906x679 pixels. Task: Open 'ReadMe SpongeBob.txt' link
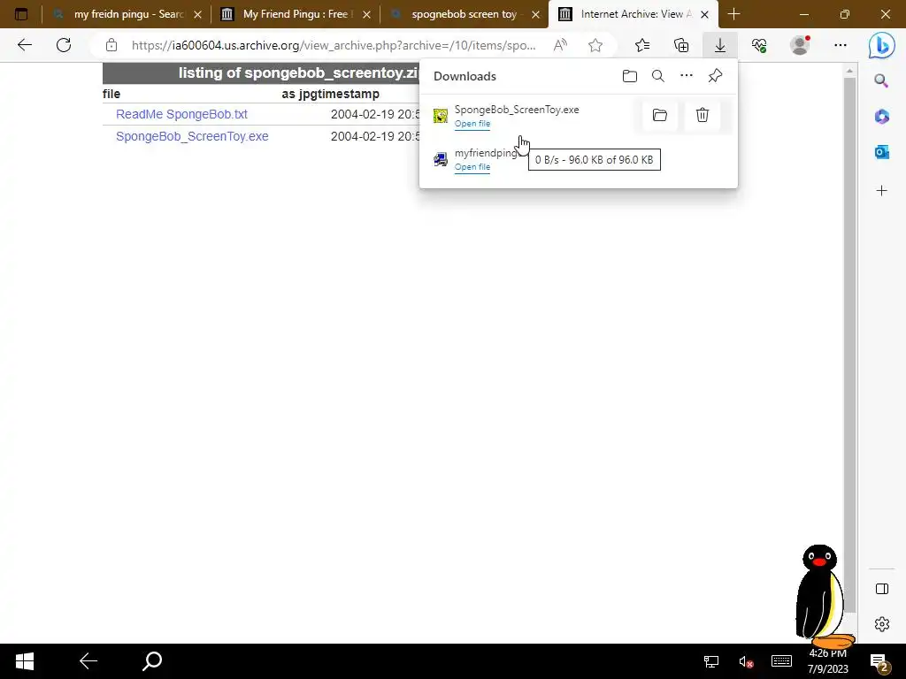[x=181, y=114]
